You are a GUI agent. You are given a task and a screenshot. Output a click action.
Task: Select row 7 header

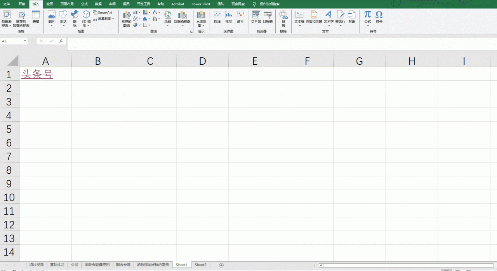coord(9,156)
